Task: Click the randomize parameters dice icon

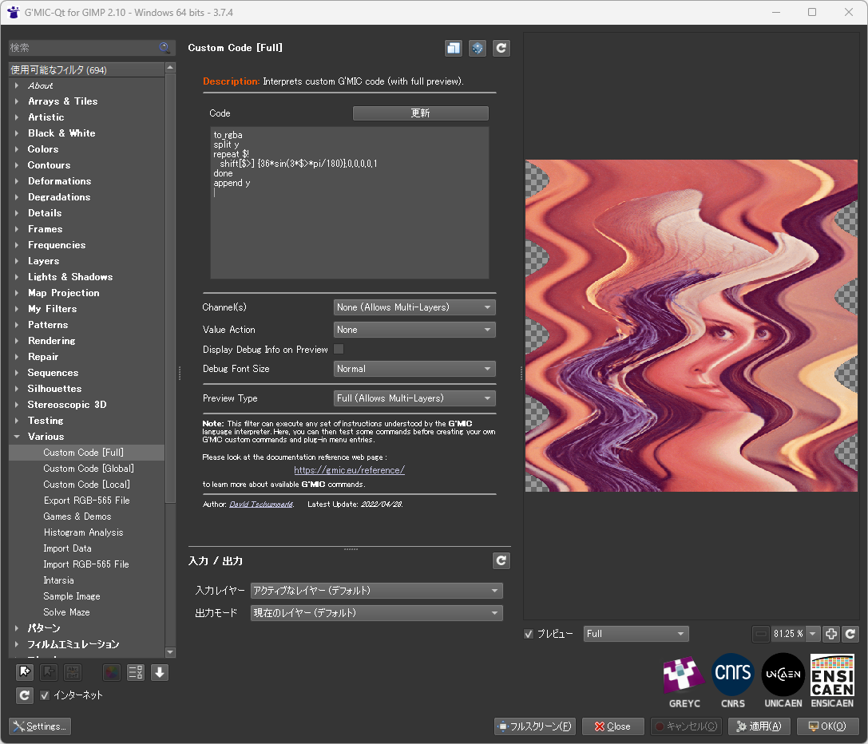Action: pyautogui.click(x=478, y=48)
